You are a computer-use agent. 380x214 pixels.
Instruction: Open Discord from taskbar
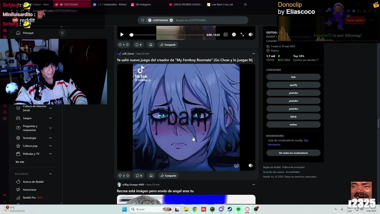[221, 209]
